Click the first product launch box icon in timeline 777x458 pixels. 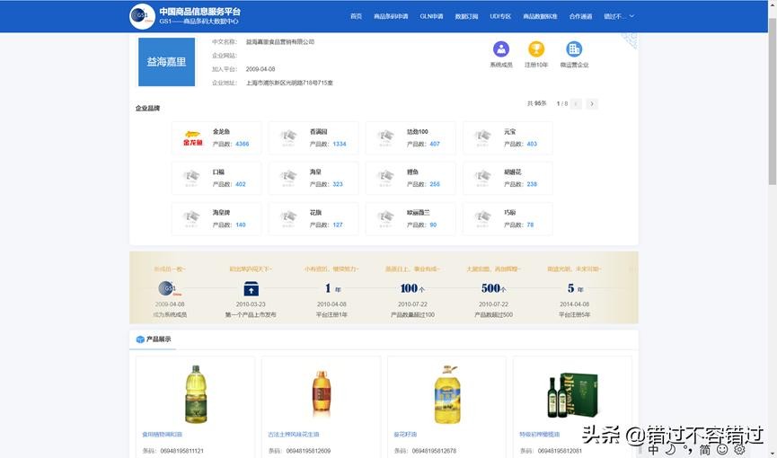coord(251,288)
